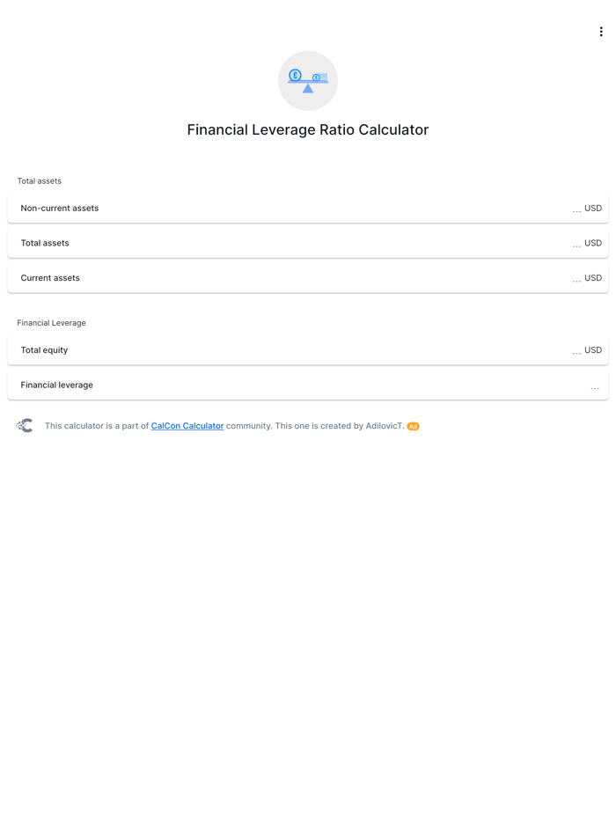Click the Total equity input field
This screenshot has height=822, width=616.
(352, 349)
